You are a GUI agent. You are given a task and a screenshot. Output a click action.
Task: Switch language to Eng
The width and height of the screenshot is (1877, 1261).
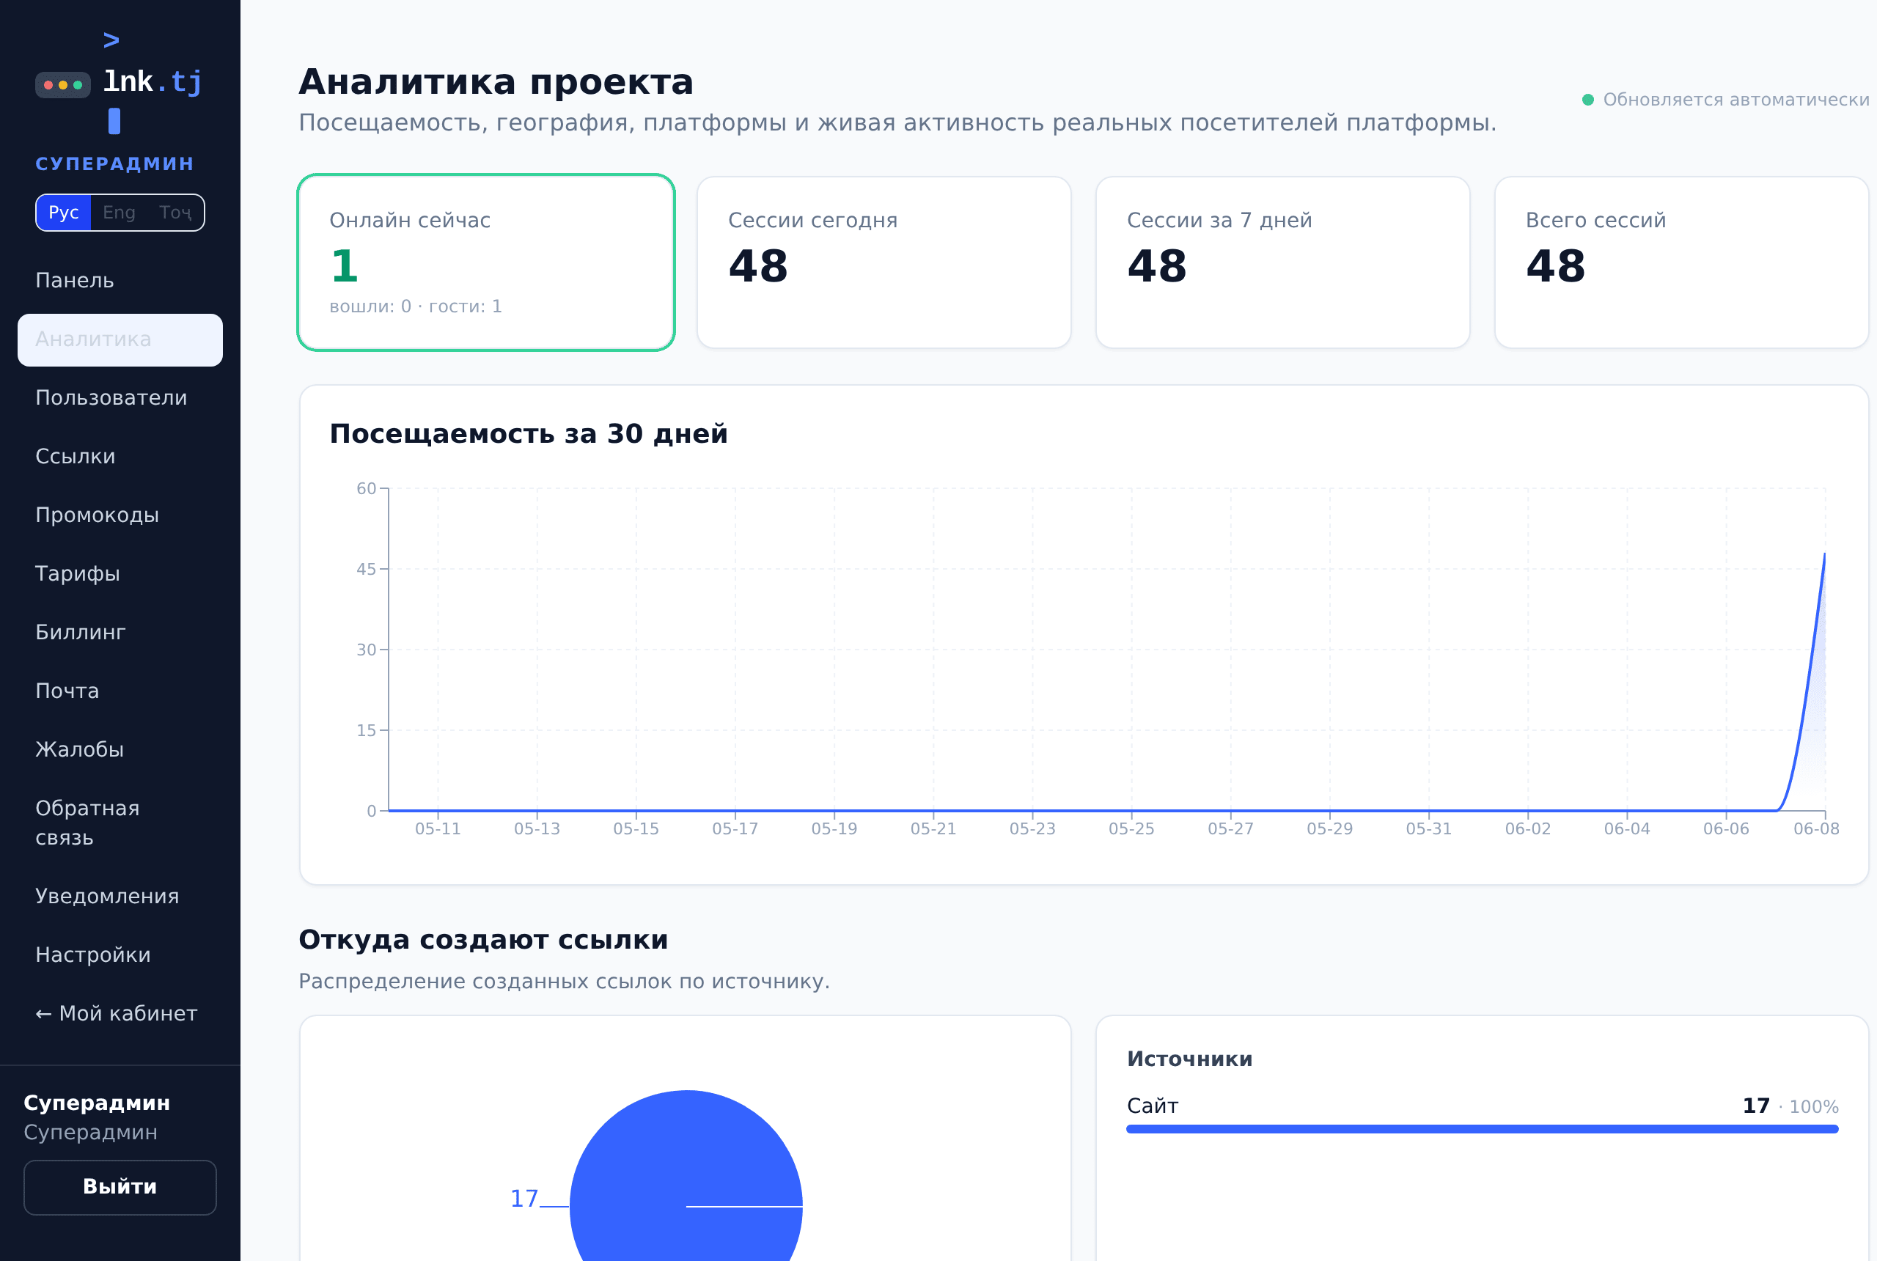click(119, 213)
